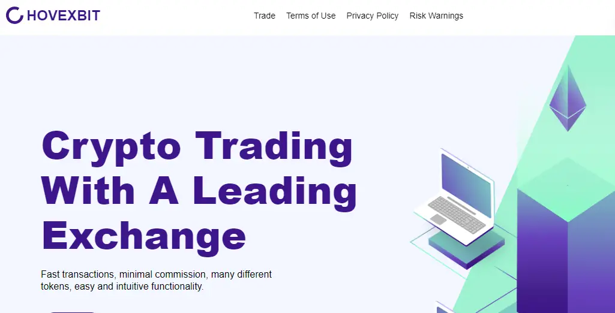
Task: Click the partially visible laptop at the bottom
Action: [x=446, y=308]
